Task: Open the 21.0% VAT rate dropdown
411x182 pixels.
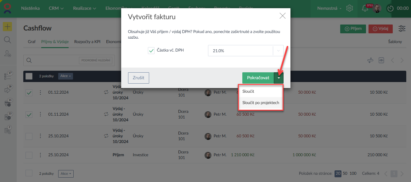Action: (245, 51)
